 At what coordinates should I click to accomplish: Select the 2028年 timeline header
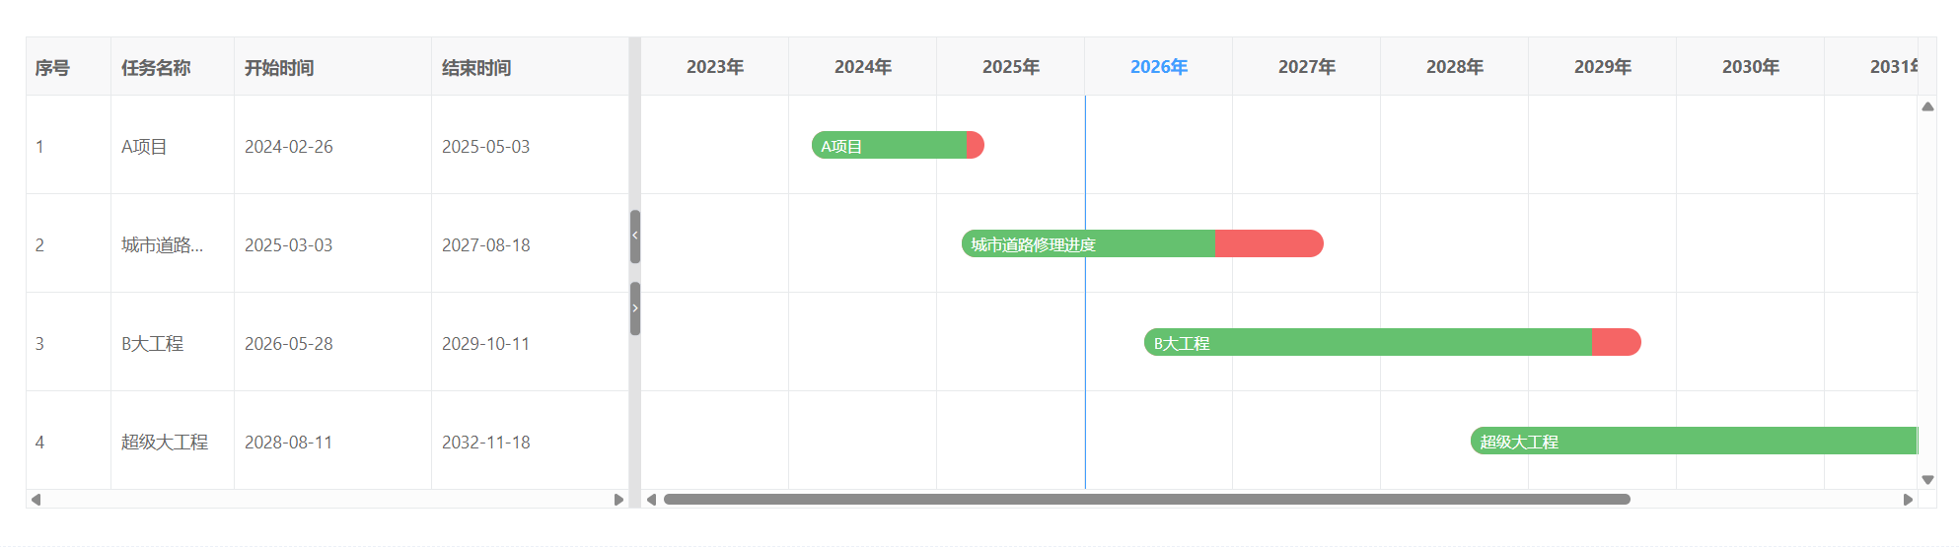1455,67
